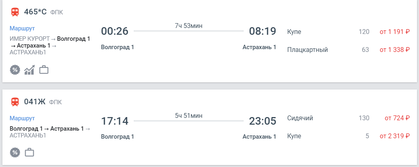Click the luggage icon on train 041Ж
The image size is (419, 167).
click(x=29, y=152)
